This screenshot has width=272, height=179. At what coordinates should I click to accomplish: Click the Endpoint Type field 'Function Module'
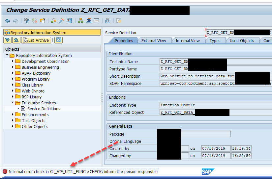(216, 105)
